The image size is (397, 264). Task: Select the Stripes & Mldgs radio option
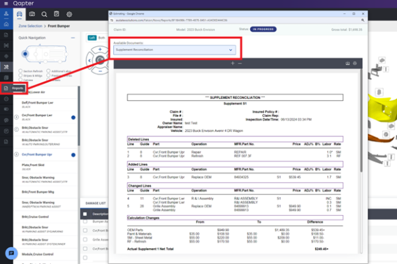click(21, 75)
